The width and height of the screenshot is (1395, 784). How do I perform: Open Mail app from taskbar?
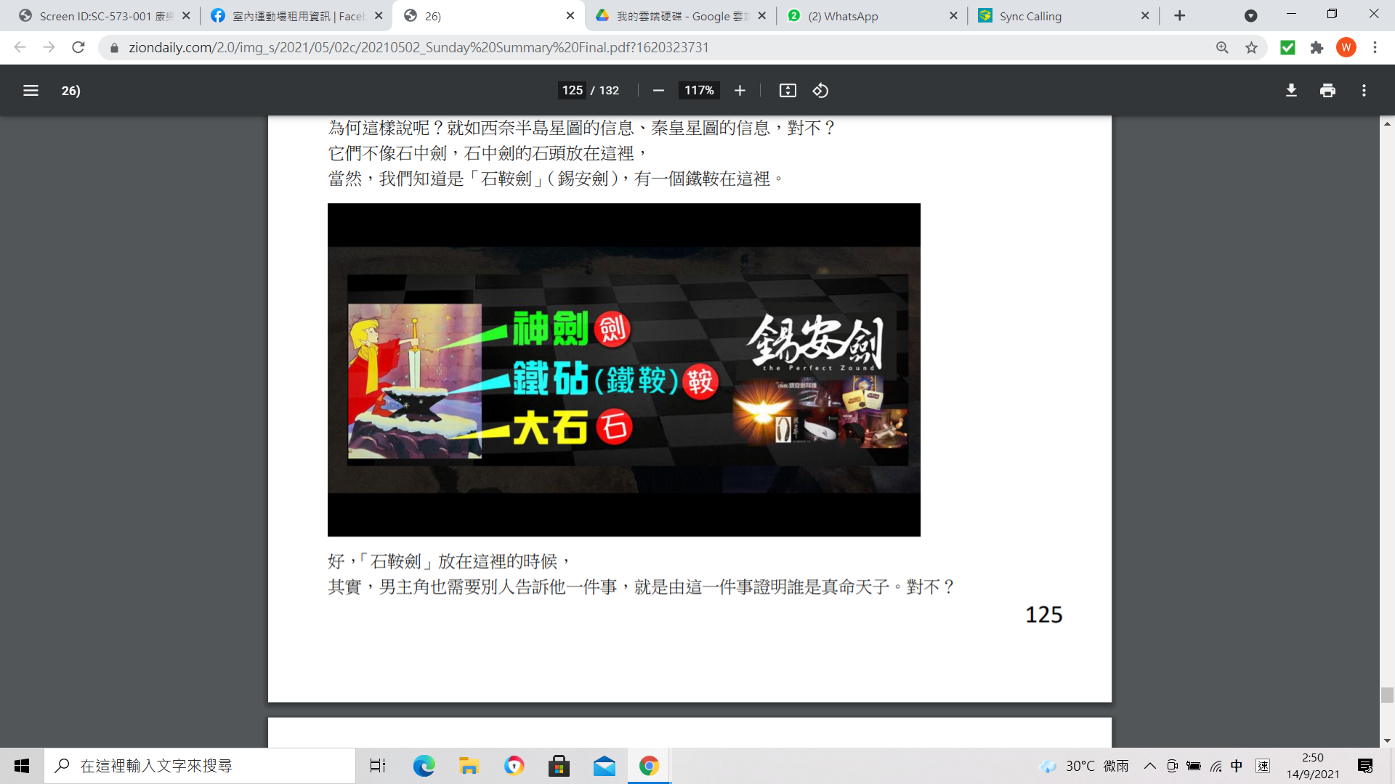pos(604,766)
